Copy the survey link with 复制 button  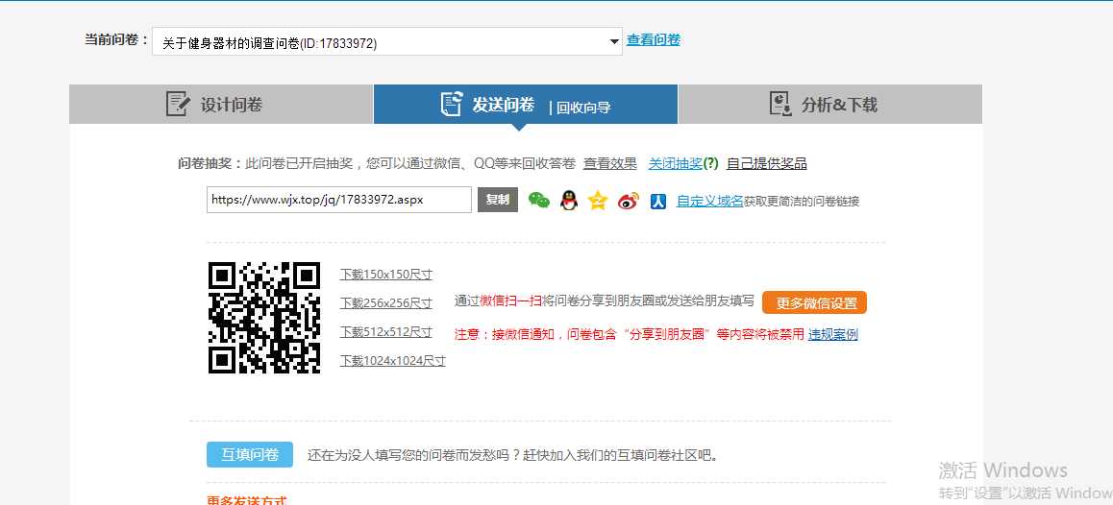pyautogui.click(x=498, y=200)
